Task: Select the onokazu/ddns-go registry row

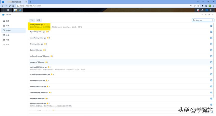Action: click(x=121, y=98)
